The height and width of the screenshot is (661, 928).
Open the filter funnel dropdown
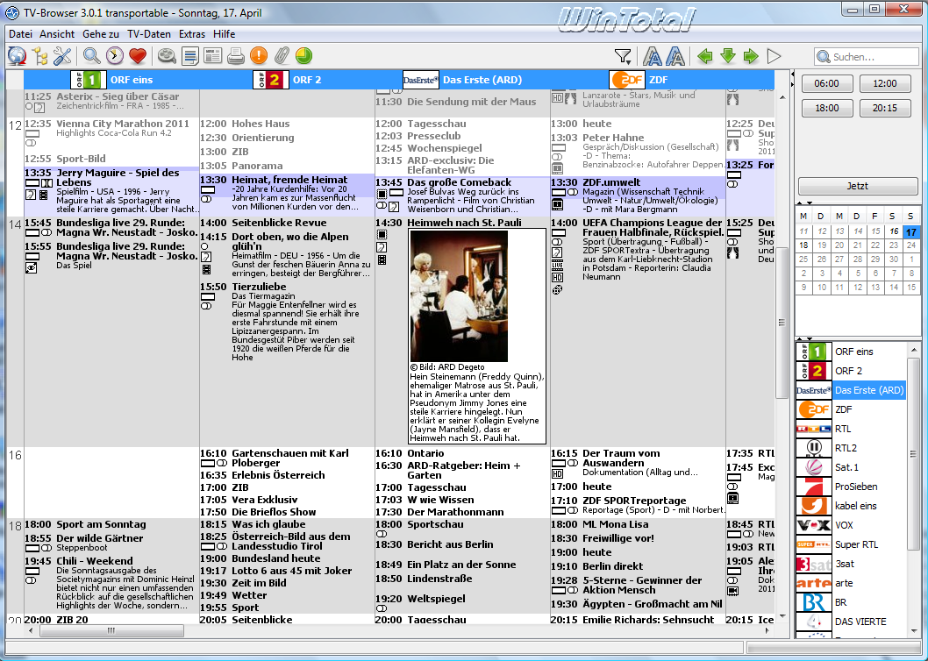pyautogui.click(x=623, y=57)
